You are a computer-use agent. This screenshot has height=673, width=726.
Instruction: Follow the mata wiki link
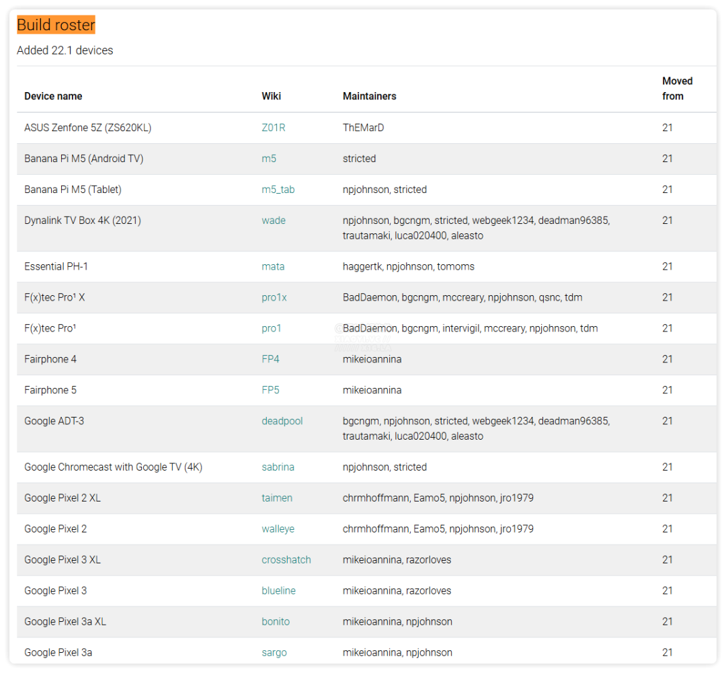tap(273, 266)
